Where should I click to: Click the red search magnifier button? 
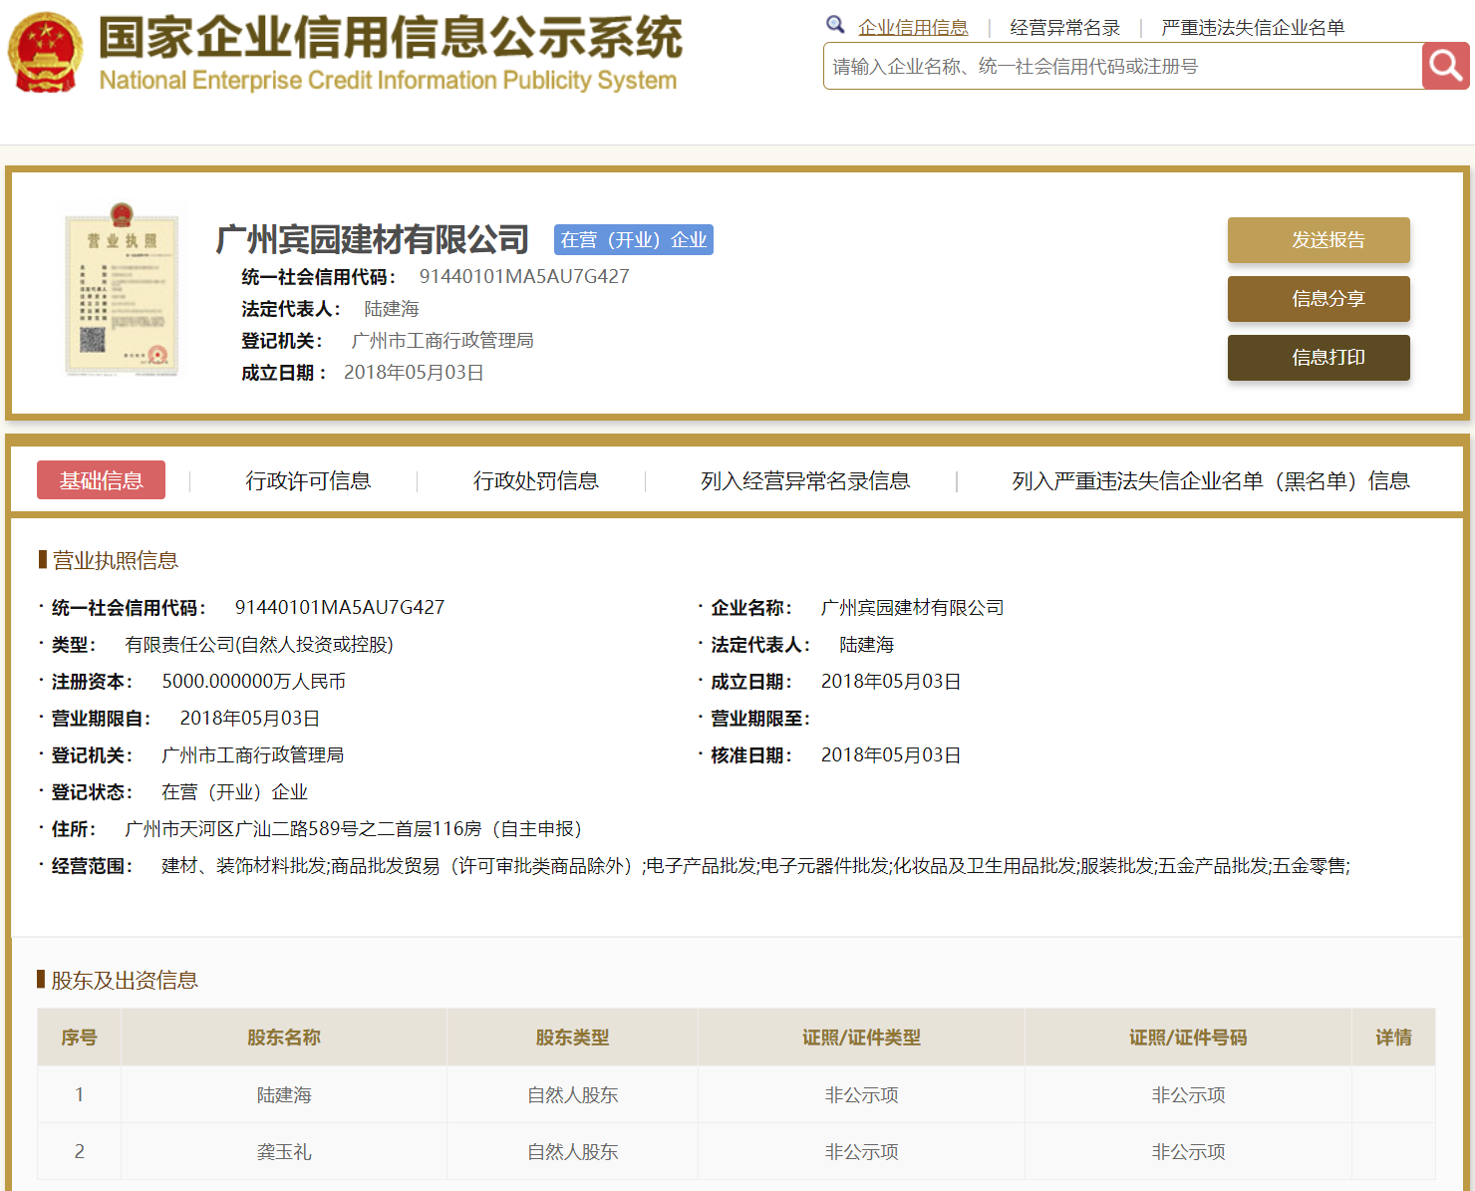[x=1445, y=66]
